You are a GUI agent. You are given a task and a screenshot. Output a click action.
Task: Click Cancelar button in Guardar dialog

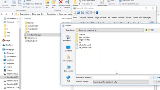pyautogui.click(x=157, y=82)
